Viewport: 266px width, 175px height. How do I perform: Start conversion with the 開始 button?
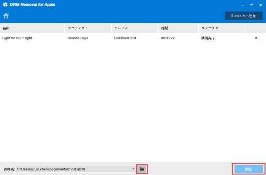point(249,169)
